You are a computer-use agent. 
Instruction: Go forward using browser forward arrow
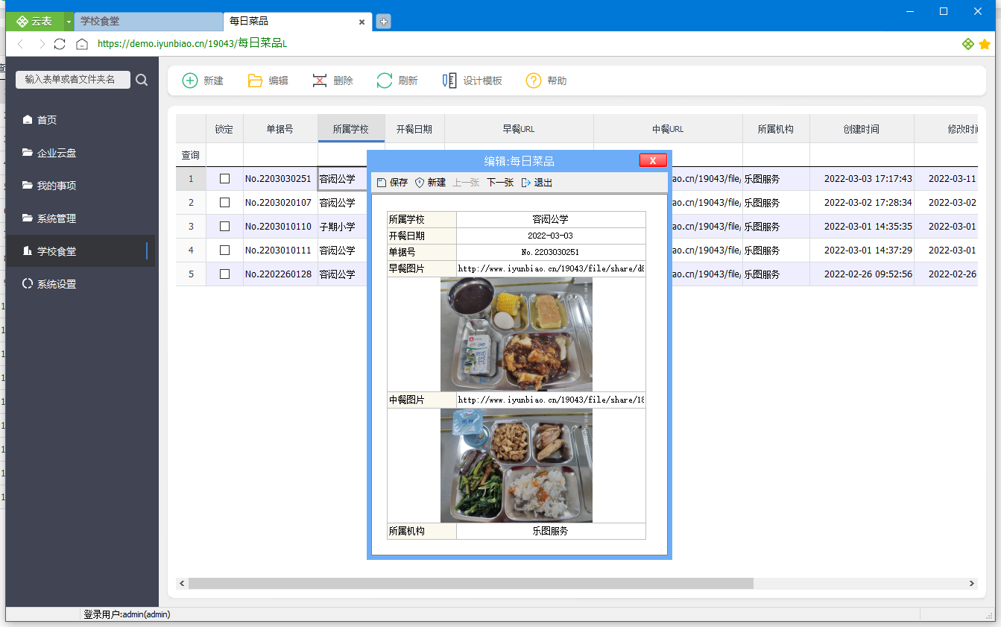pos(42,44)
